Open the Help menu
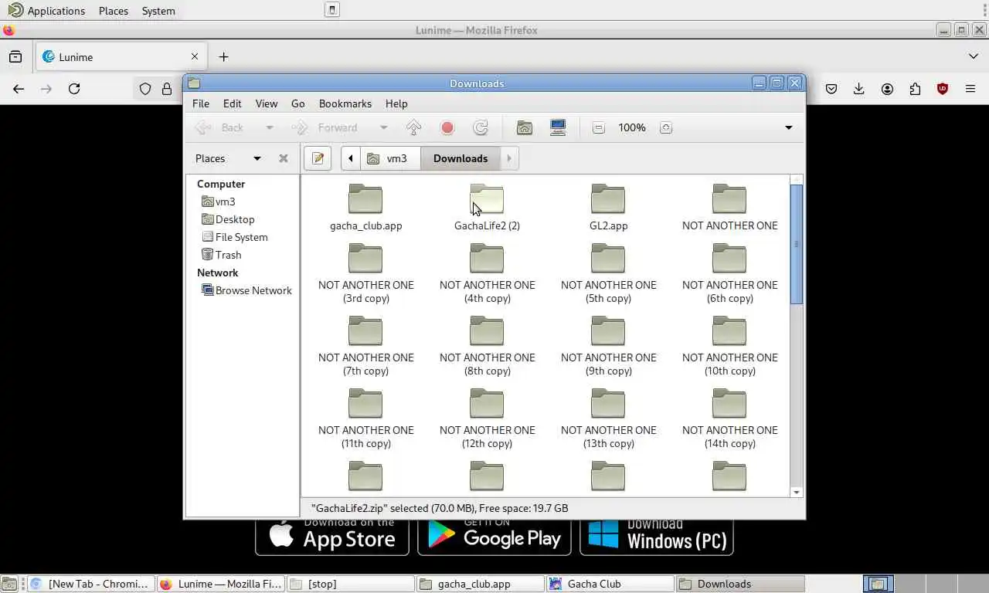This screenshot has width=989, height=593. [x=396, y=103]
